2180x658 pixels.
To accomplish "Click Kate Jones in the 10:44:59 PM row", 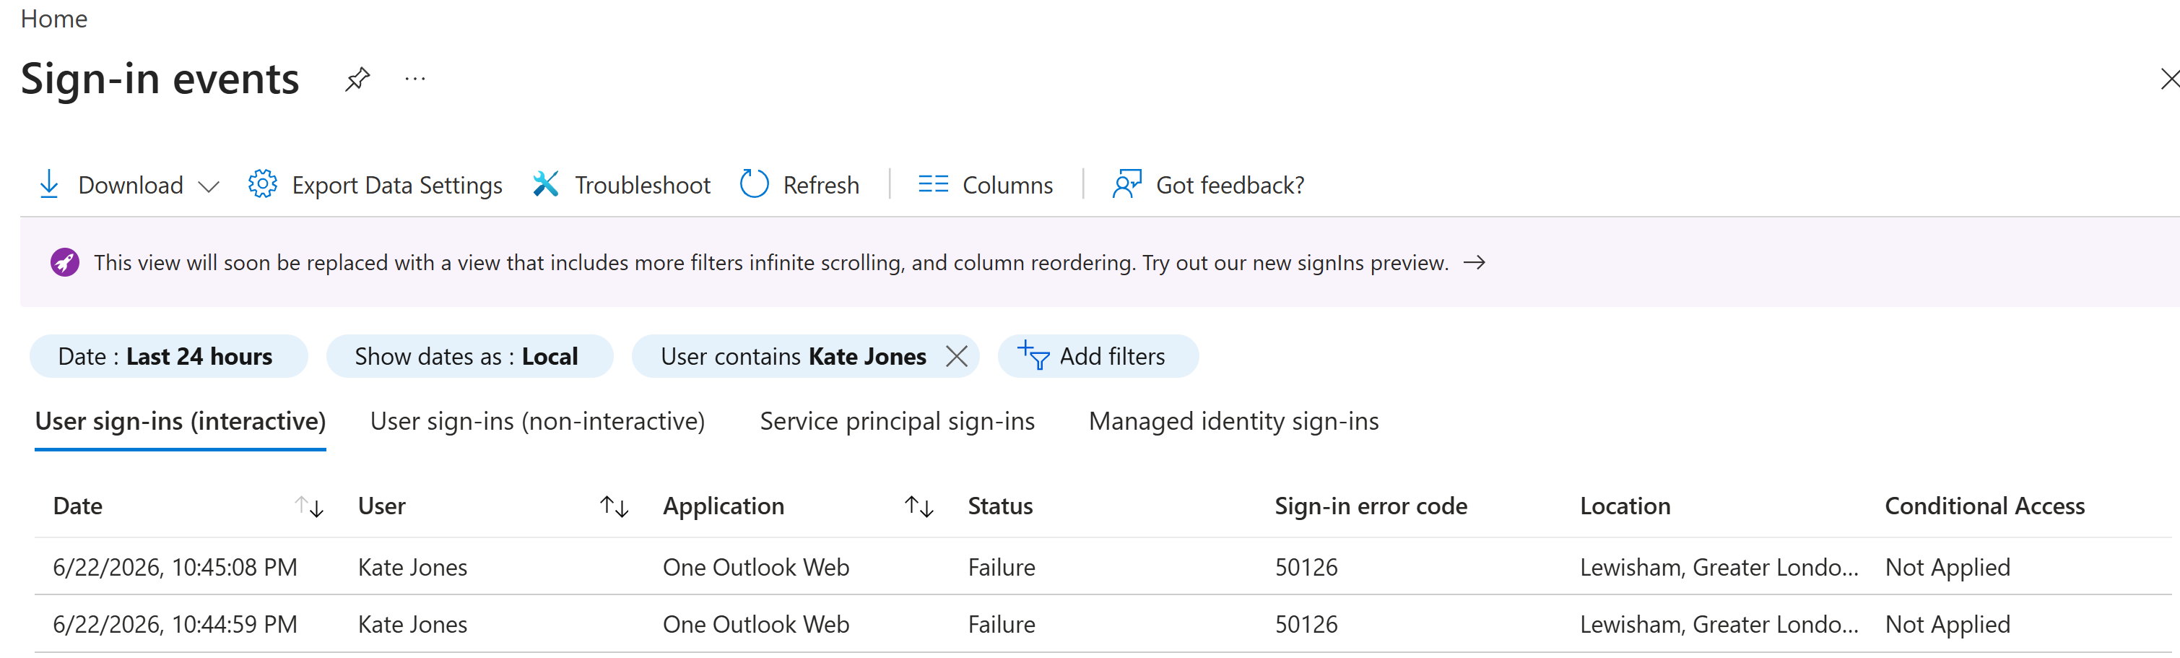I will [412, 624].
